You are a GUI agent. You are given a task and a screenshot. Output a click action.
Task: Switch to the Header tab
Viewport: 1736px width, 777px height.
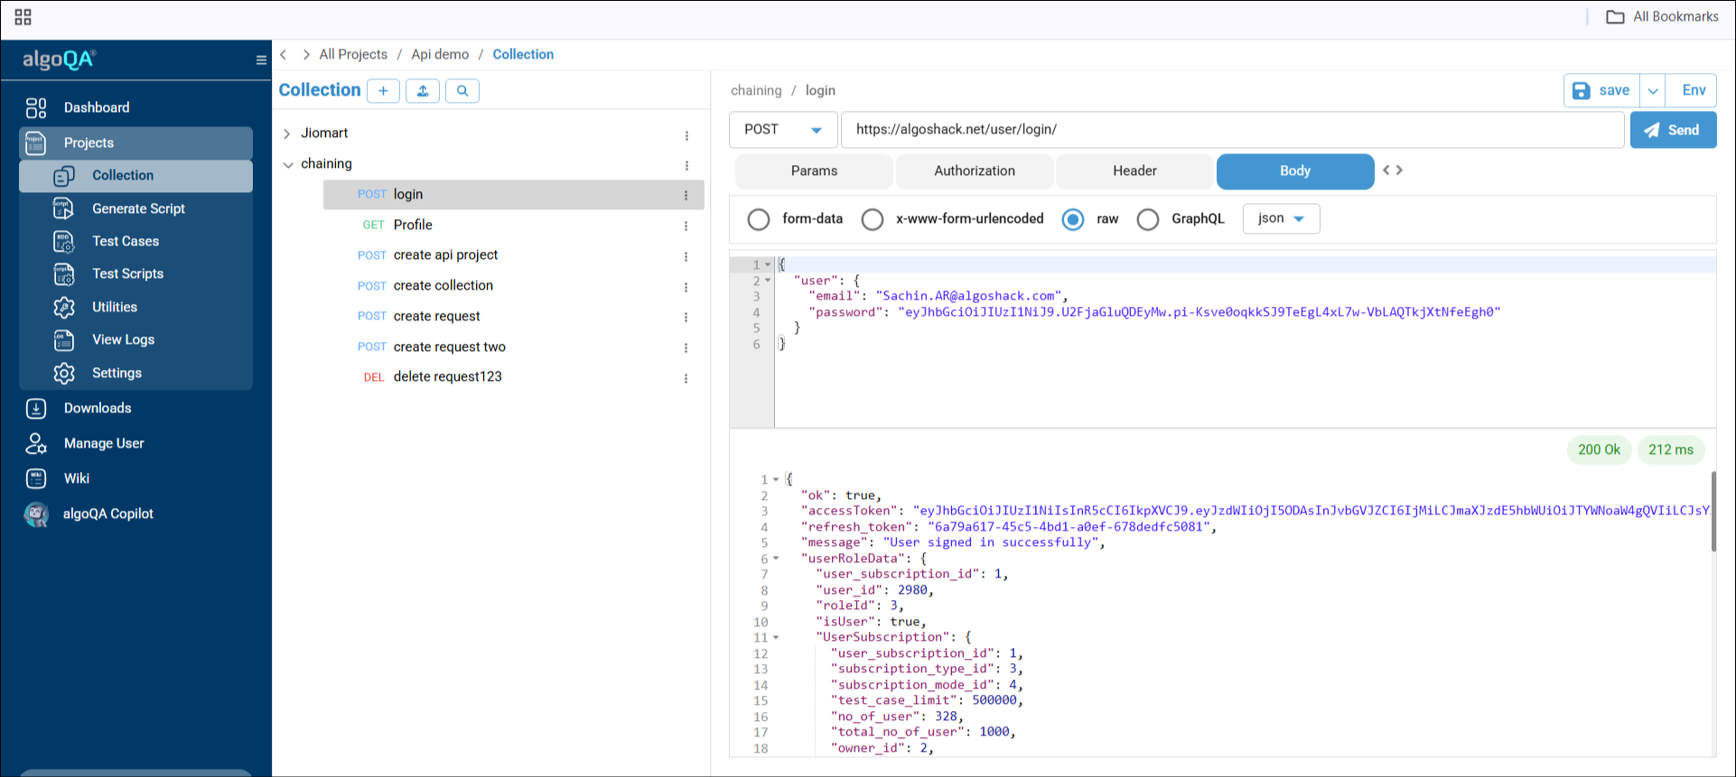1134,171
